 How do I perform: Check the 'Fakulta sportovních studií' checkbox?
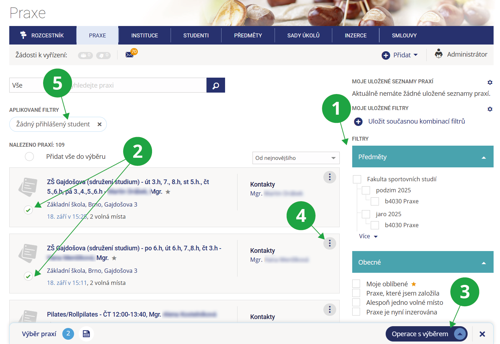pos(357,179)
